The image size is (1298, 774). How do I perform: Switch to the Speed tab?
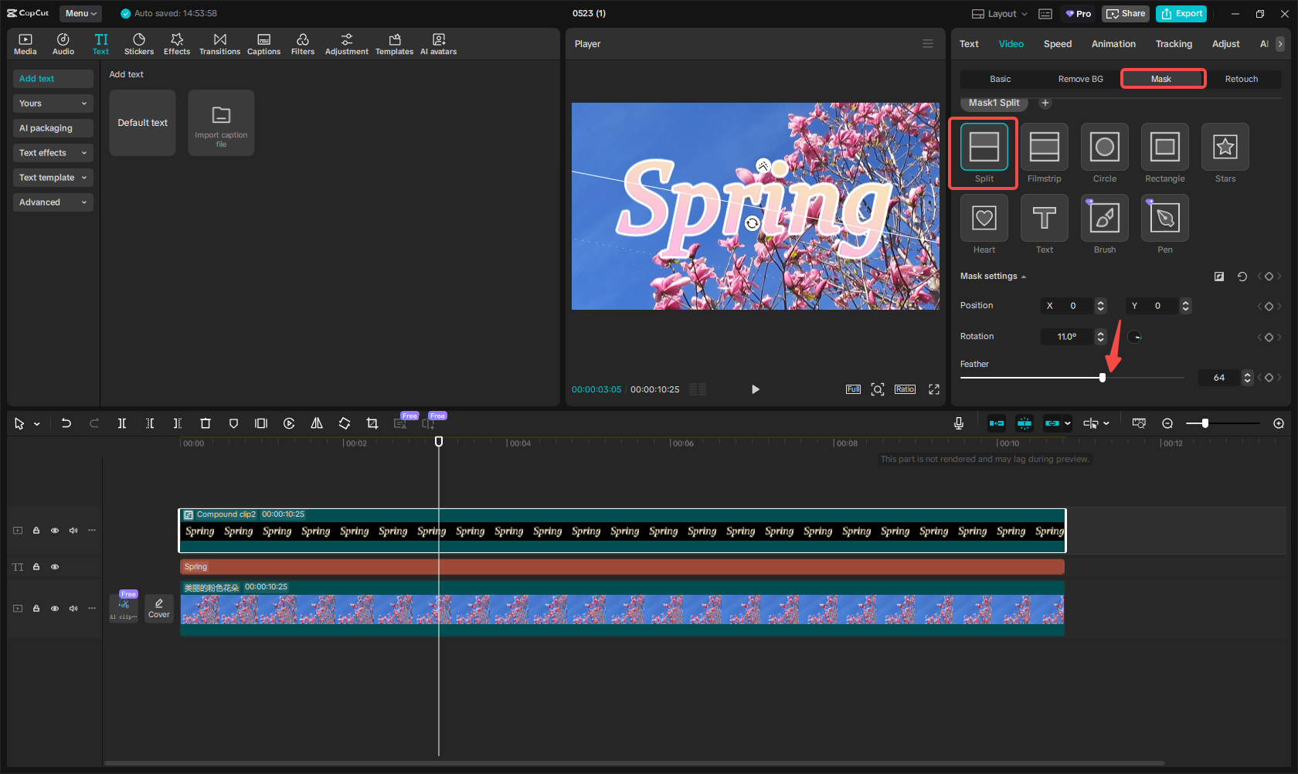1058,44
